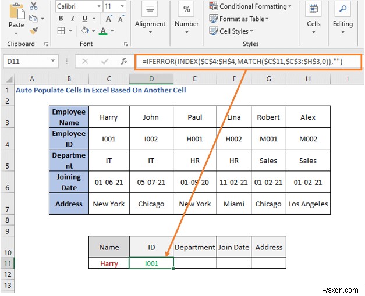Click the Cut scissors icon
365x296 pixels.
34,6
